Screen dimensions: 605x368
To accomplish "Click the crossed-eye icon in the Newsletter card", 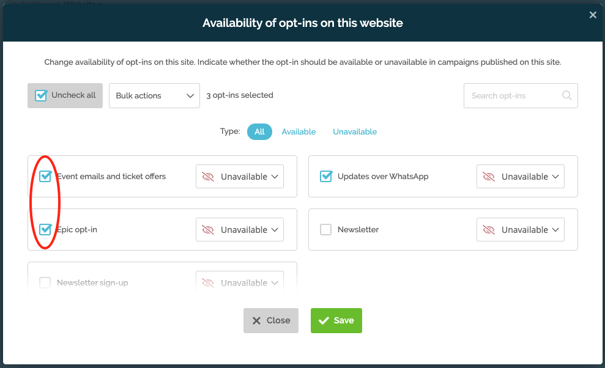I will [x=489, y=230].
